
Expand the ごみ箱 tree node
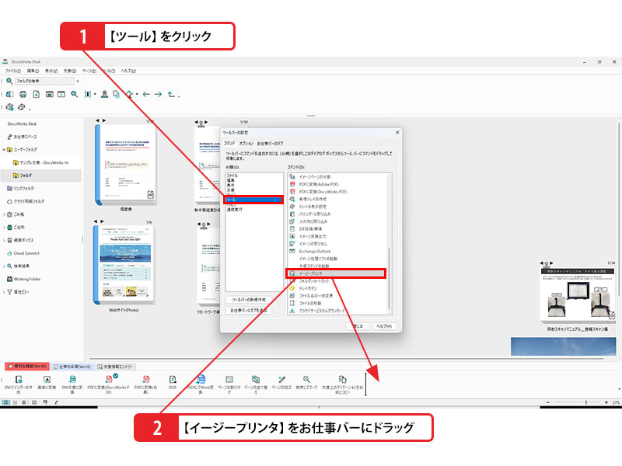click(x=4, y=214)
